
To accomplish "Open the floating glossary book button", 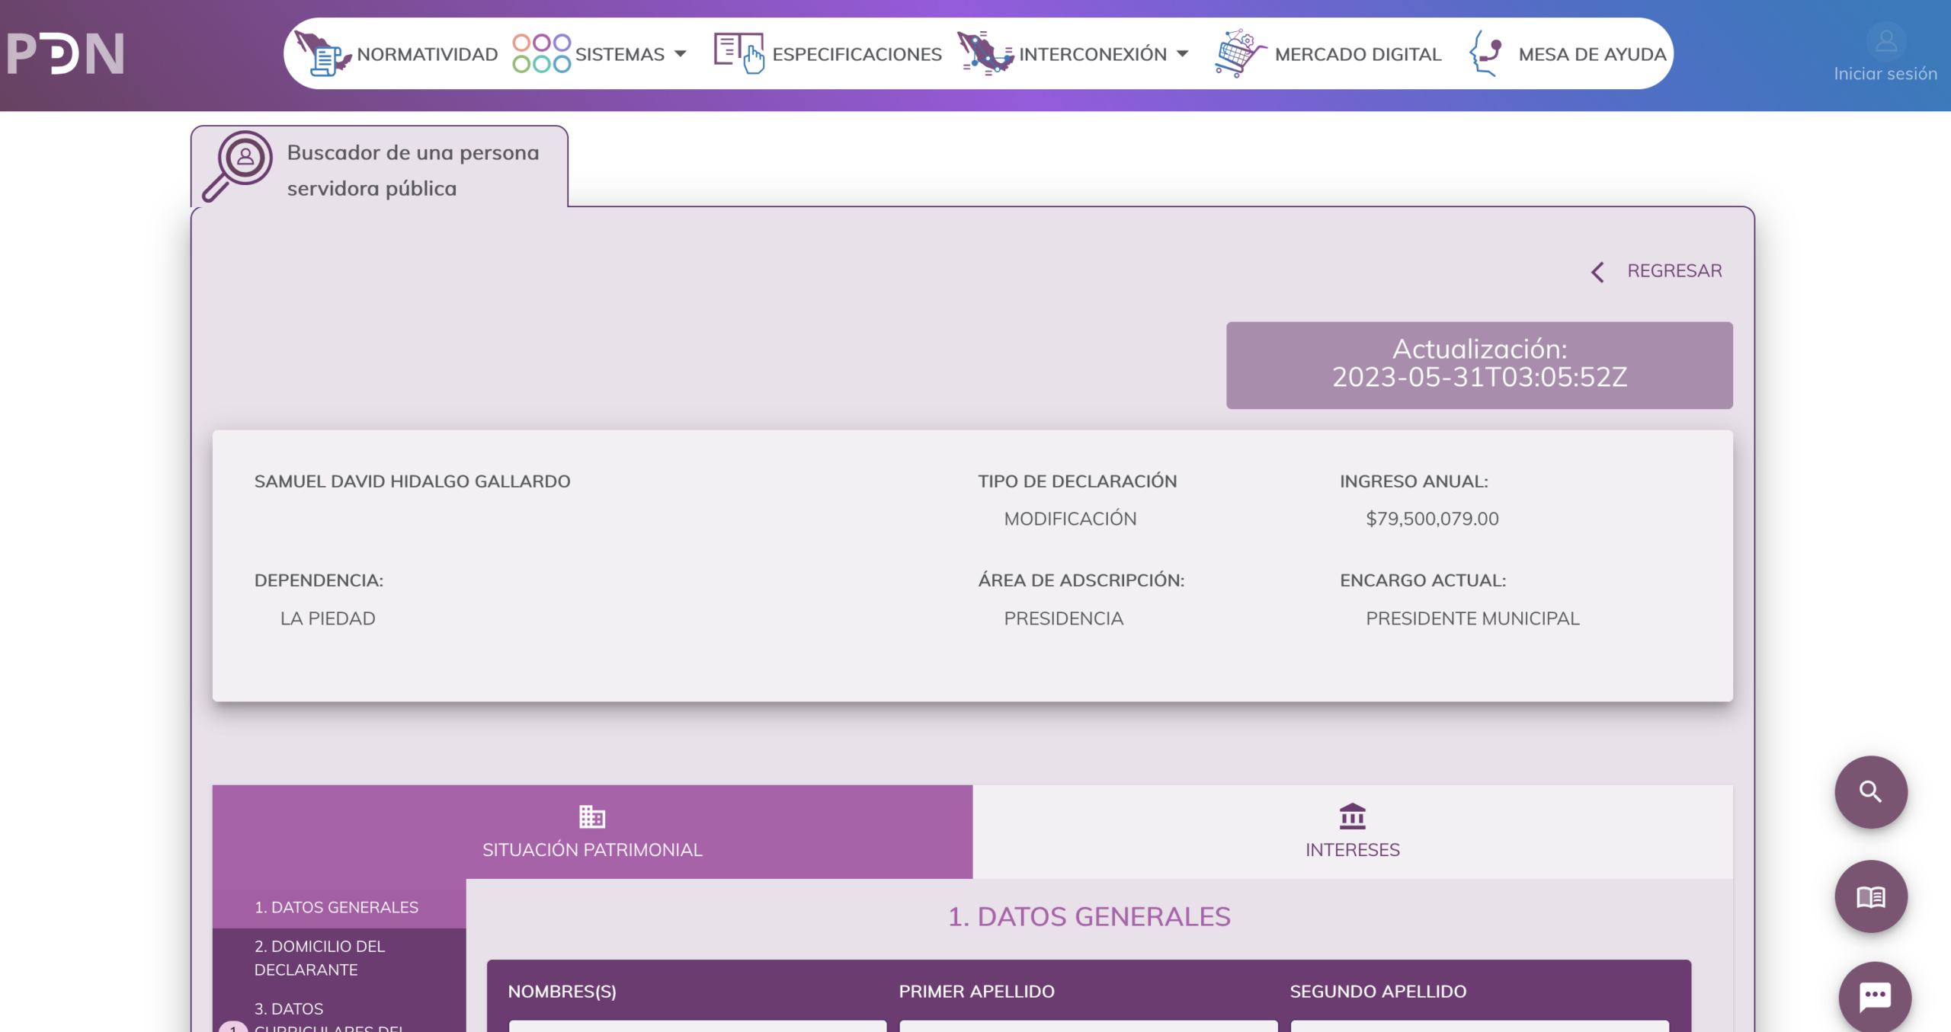I will tap(1873, 896).
